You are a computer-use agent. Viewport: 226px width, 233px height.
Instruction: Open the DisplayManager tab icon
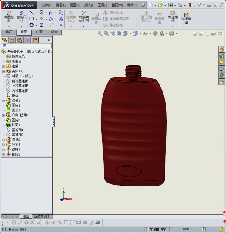click(35, 40)
